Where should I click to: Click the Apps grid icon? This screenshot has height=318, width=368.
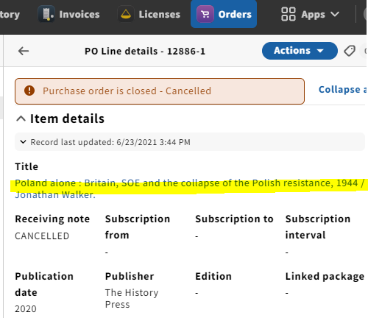(289, 14)
